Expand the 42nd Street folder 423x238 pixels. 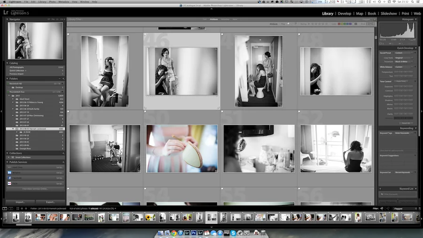(x=13, y=99)
